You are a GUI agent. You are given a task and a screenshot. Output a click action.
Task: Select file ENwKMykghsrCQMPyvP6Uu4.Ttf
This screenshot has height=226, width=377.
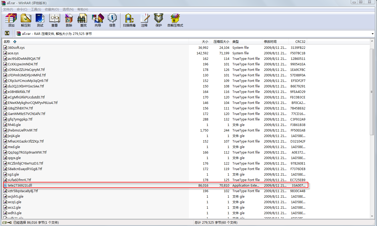click(x=33, y=103)
